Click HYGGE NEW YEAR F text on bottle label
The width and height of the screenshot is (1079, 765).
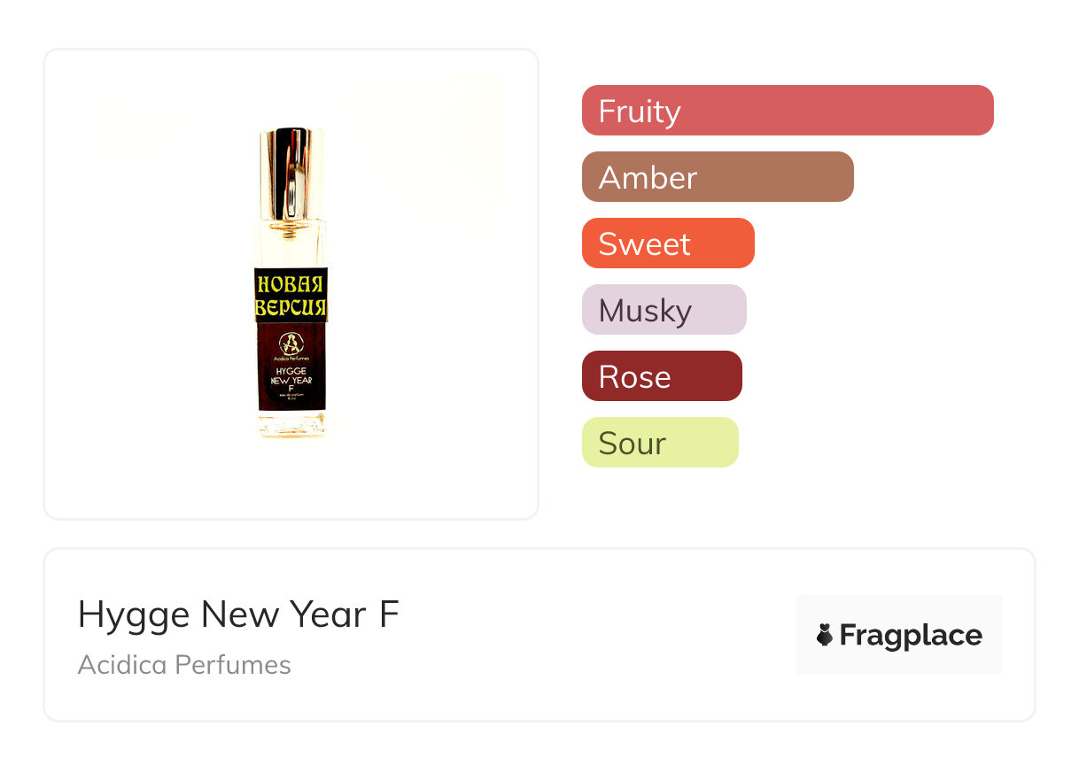291,379
